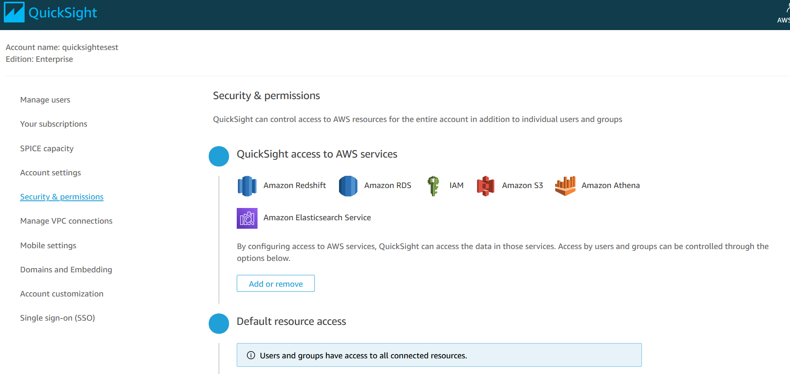The height and width of the screenshot is (374, 790).
Task: Open Domains and Embedding page
Action: point(66,270)
